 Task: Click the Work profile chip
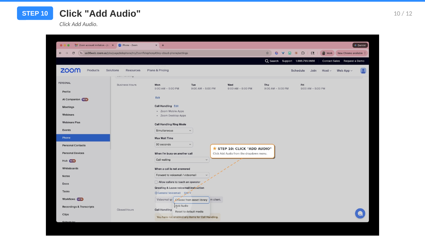[327, 53]
